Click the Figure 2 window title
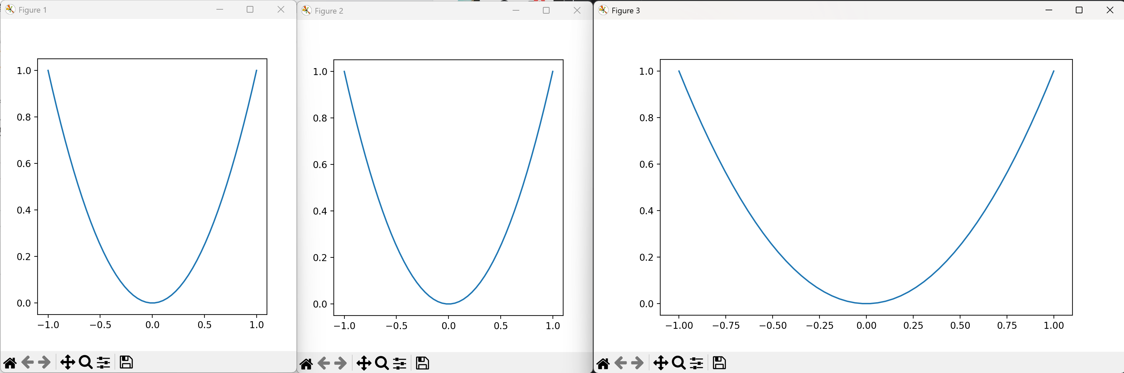This screenshot has width=1124, height=373. tap(329, 11)
